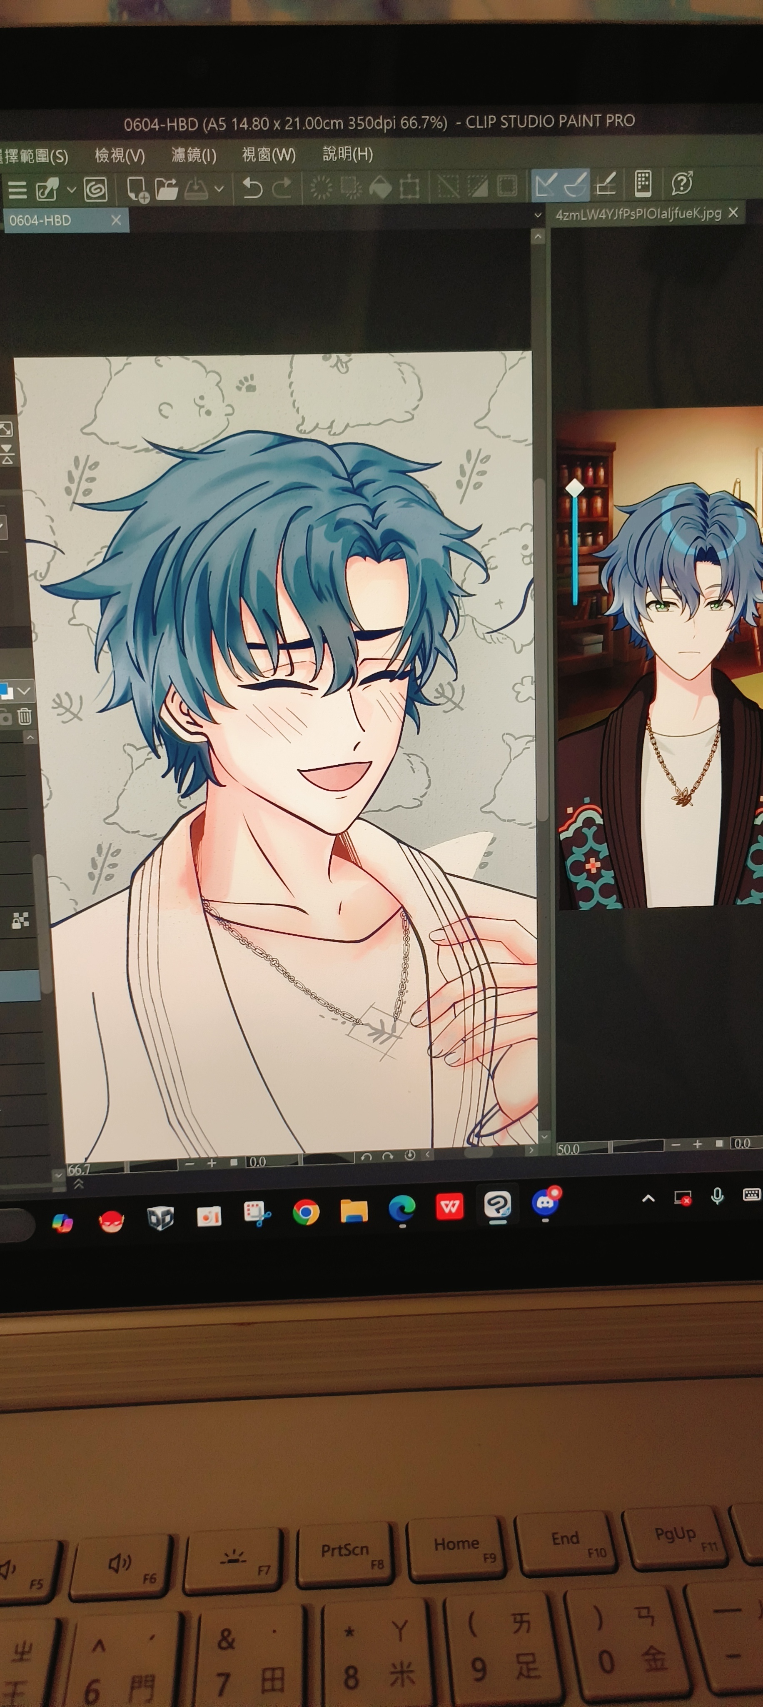Show hidden system tray icons chevron
The image size is (763, 1707).
pyautogui.click(x=648, y=1198)
